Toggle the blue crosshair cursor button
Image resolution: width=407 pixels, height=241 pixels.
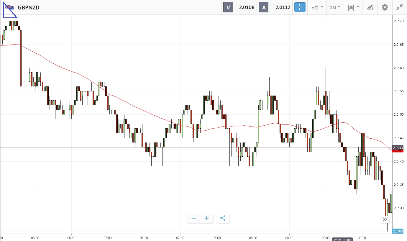click(x=300, y=7)
